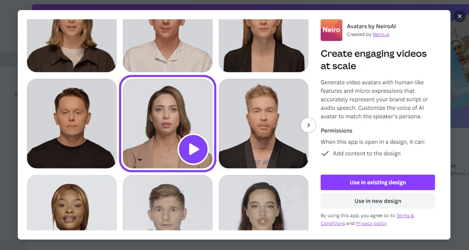
Task: Play the selected avatar video preview
Action: [193, 149]
